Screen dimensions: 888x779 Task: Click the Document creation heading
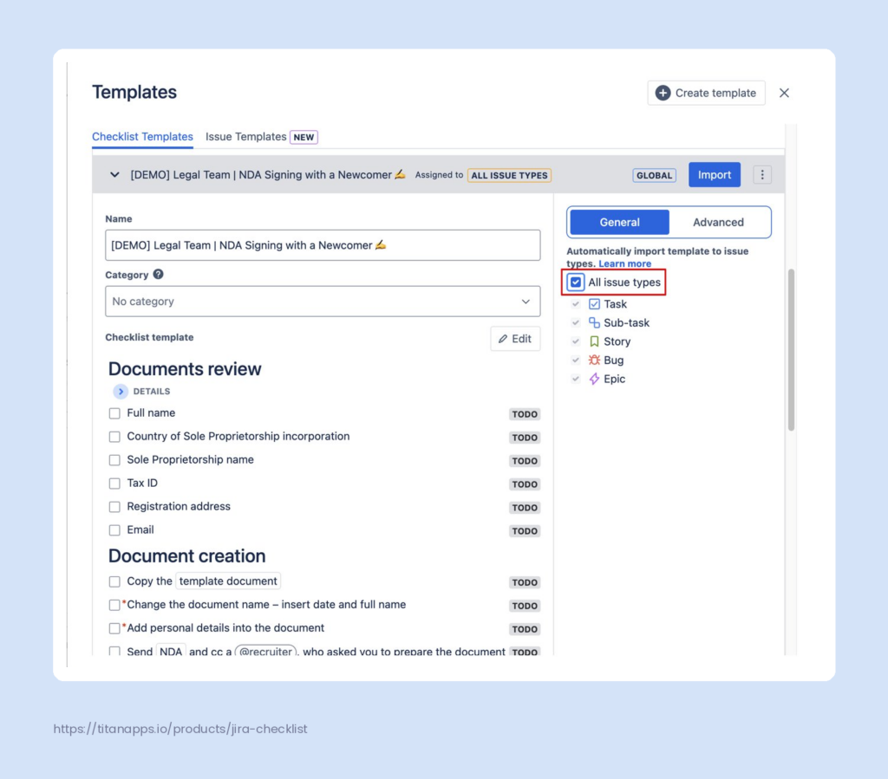187,556
